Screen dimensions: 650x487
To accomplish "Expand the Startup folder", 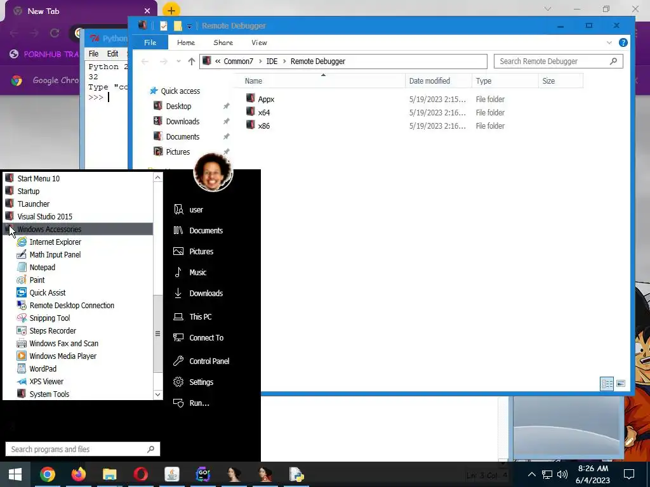I will pyautogui.click(x=28, y=192).
